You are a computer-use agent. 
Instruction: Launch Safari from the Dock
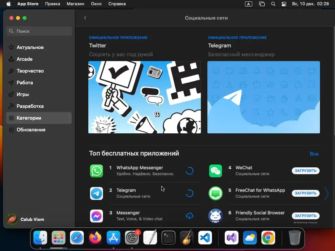click(77, 238)
